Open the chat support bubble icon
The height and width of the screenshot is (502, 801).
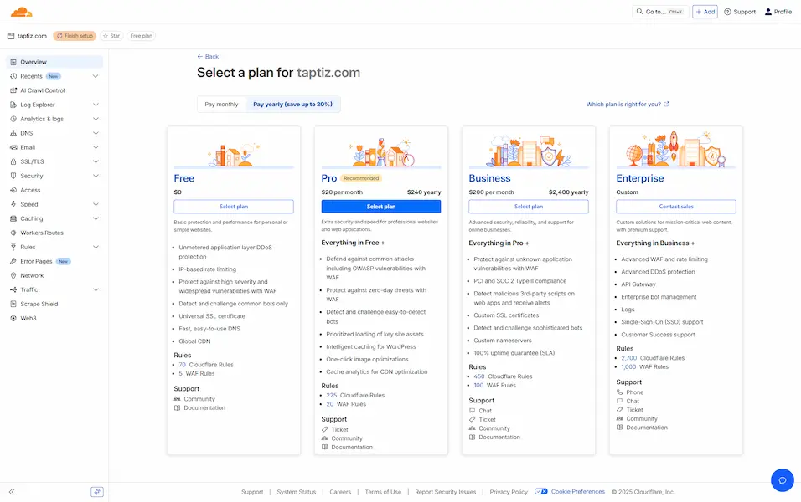pos(782,479)
